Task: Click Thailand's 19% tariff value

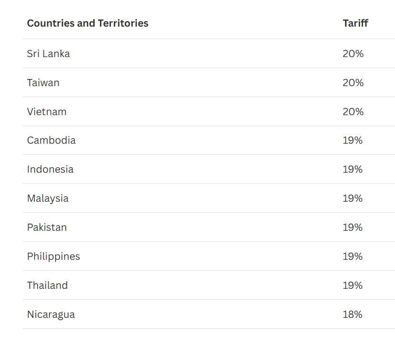Action: (x=353, y=285)
